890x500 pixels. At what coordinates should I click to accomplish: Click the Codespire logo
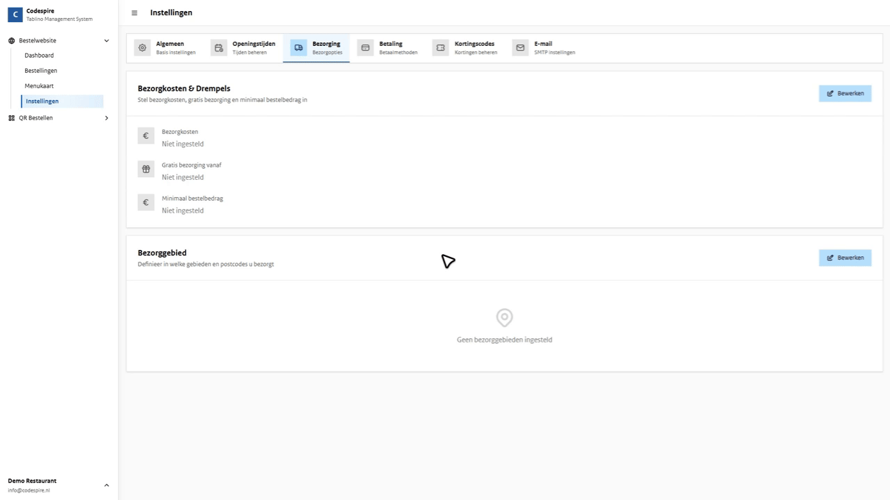pos(15,14)
